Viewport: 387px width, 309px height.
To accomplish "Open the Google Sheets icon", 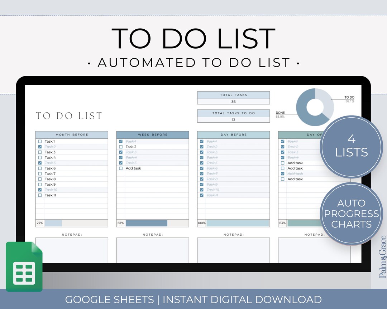I will click(24, 266).
